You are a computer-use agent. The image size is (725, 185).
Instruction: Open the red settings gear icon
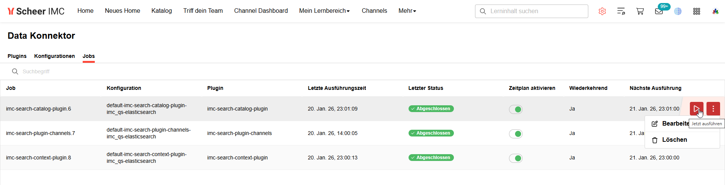[x=602, y=11]
